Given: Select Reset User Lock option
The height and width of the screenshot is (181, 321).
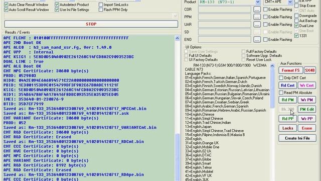Looking at the screenshot, I should [x=243, y=60].
